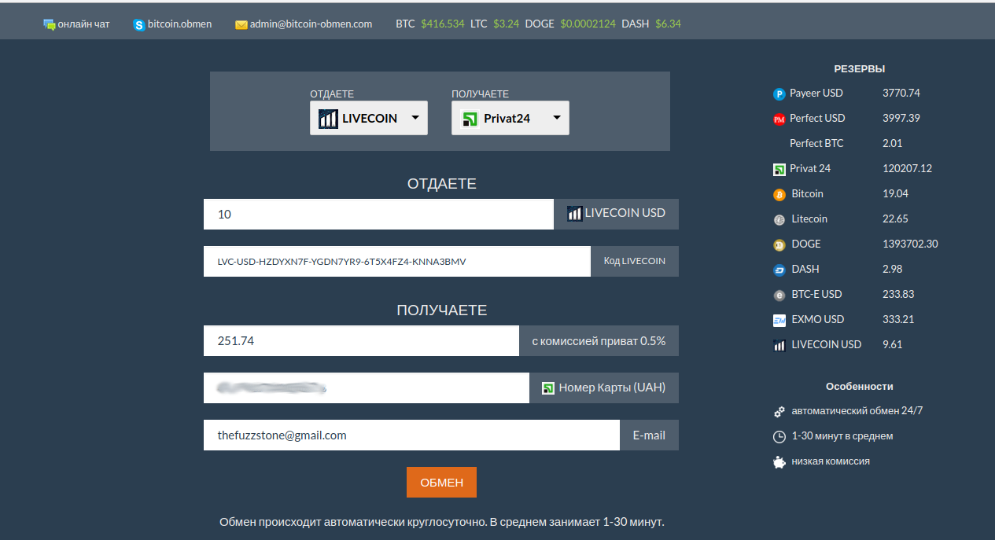
Task: Click the Livecoin icon in LIVECOIN USD label
Action: 575,213
